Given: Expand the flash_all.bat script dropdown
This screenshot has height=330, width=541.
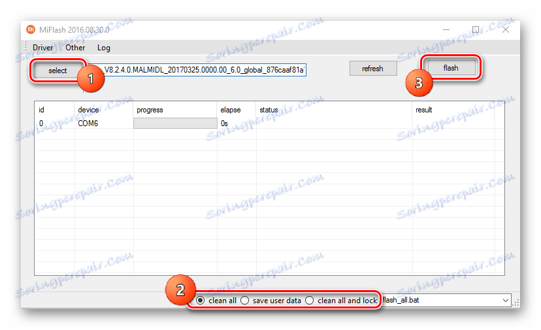Looking at the screenshot, I should [506, 301].
